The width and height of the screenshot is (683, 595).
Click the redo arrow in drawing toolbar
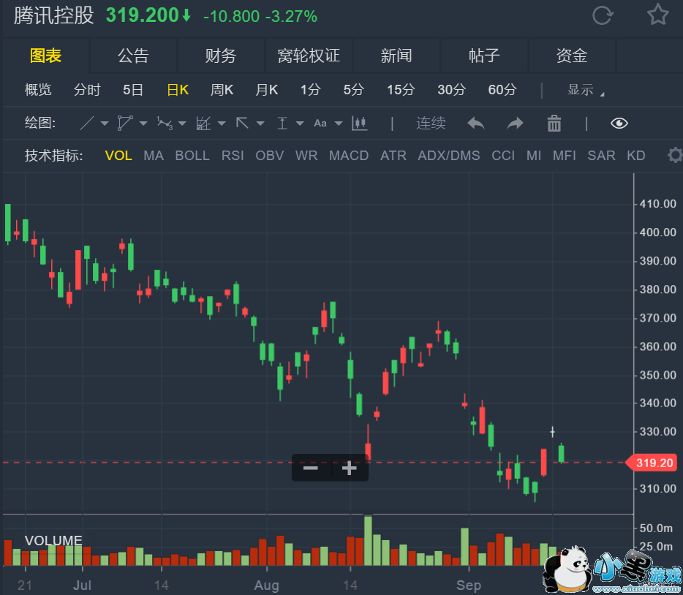pyautogui.click(x=516, y=124)
